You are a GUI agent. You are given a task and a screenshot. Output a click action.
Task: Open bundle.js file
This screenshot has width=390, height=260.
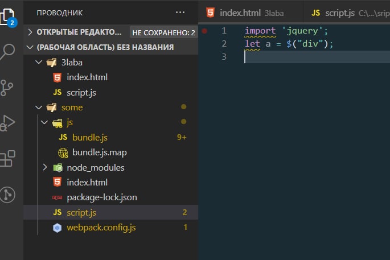[90, 138]
